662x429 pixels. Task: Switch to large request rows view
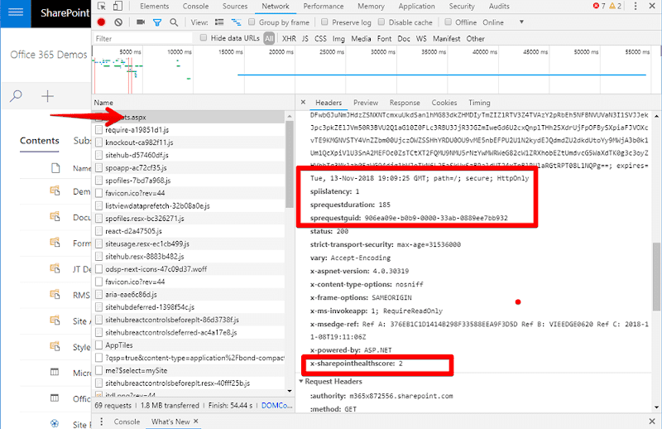click(219, 22)
